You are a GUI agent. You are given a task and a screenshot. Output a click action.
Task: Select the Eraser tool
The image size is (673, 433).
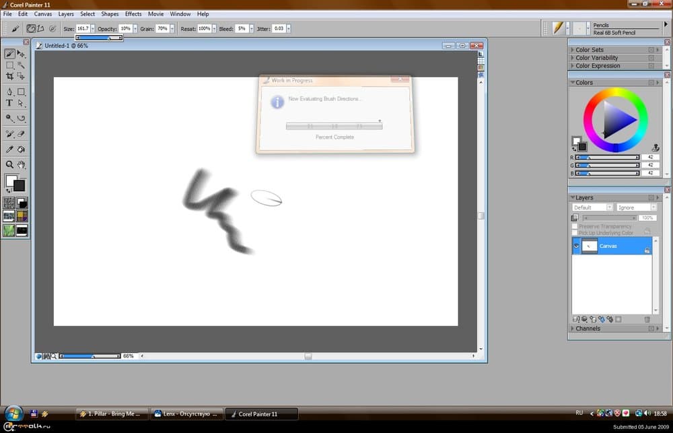(21, 134)
